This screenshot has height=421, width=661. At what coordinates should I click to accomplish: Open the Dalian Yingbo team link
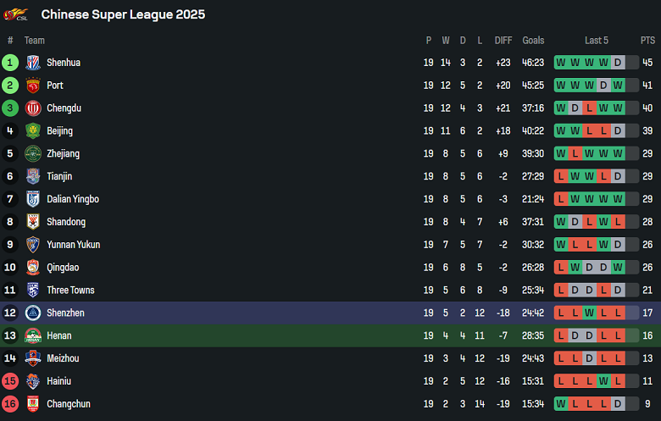pos(72,199)
